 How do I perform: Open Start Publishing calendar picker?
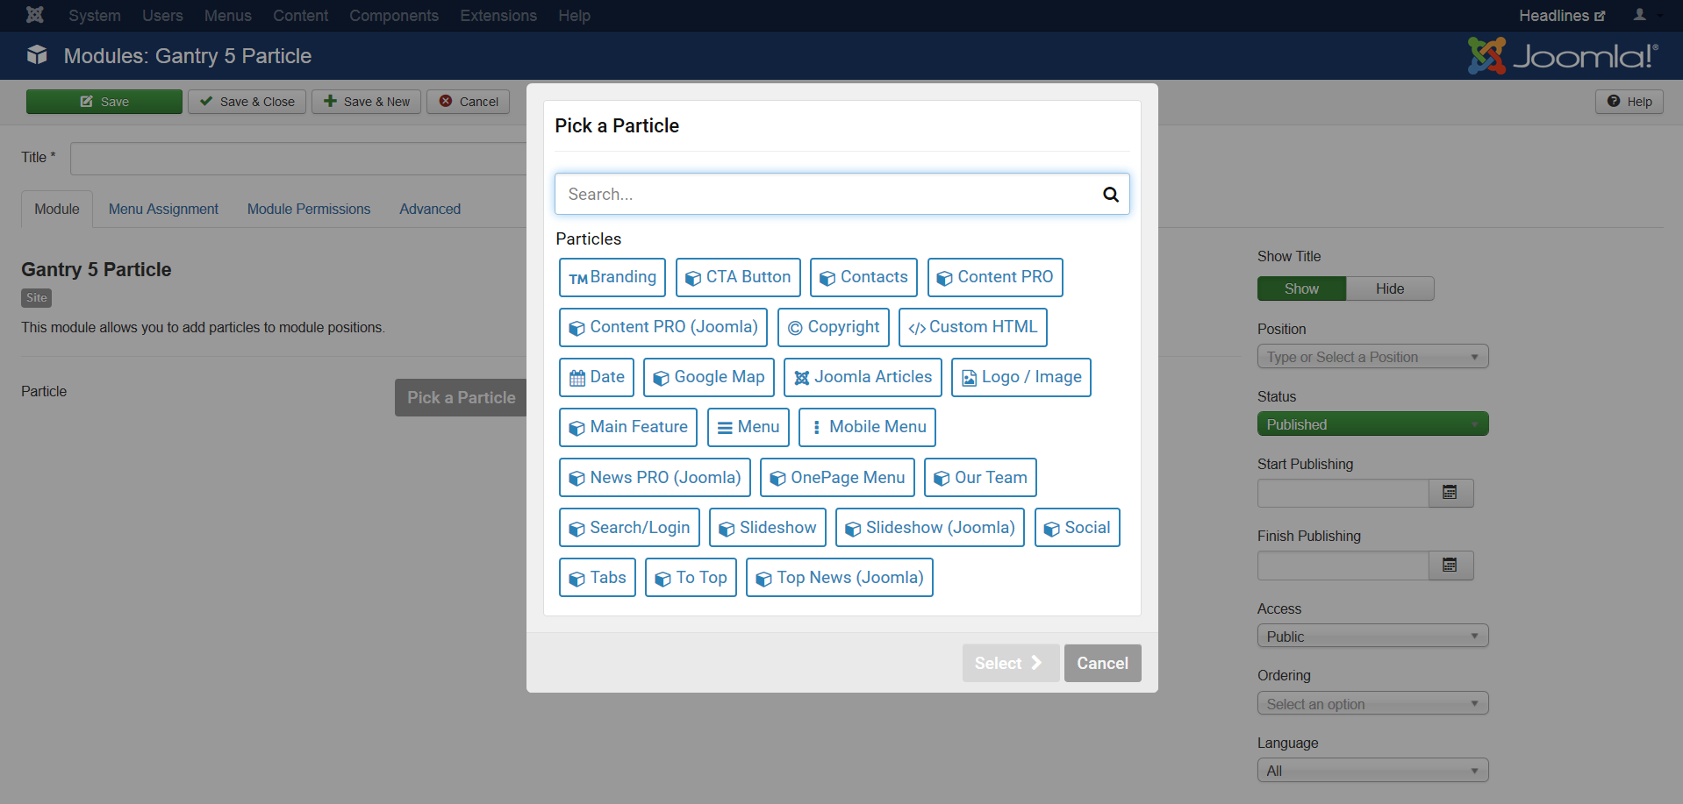pyautogui.click(x=1450, y=493)
